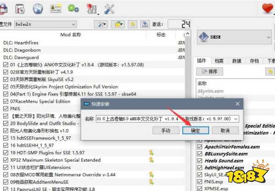Select the DLC: Dragonborn row
This screenshot has width=275, height=191.
coord(92,50)
